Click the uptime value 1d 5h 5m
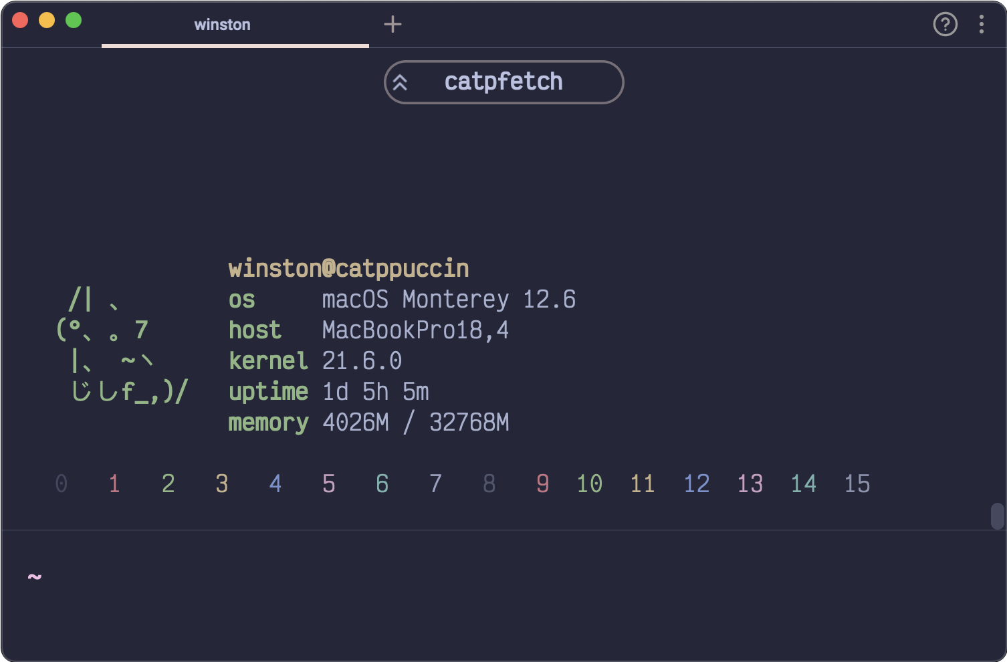 (x=375, y=392)
